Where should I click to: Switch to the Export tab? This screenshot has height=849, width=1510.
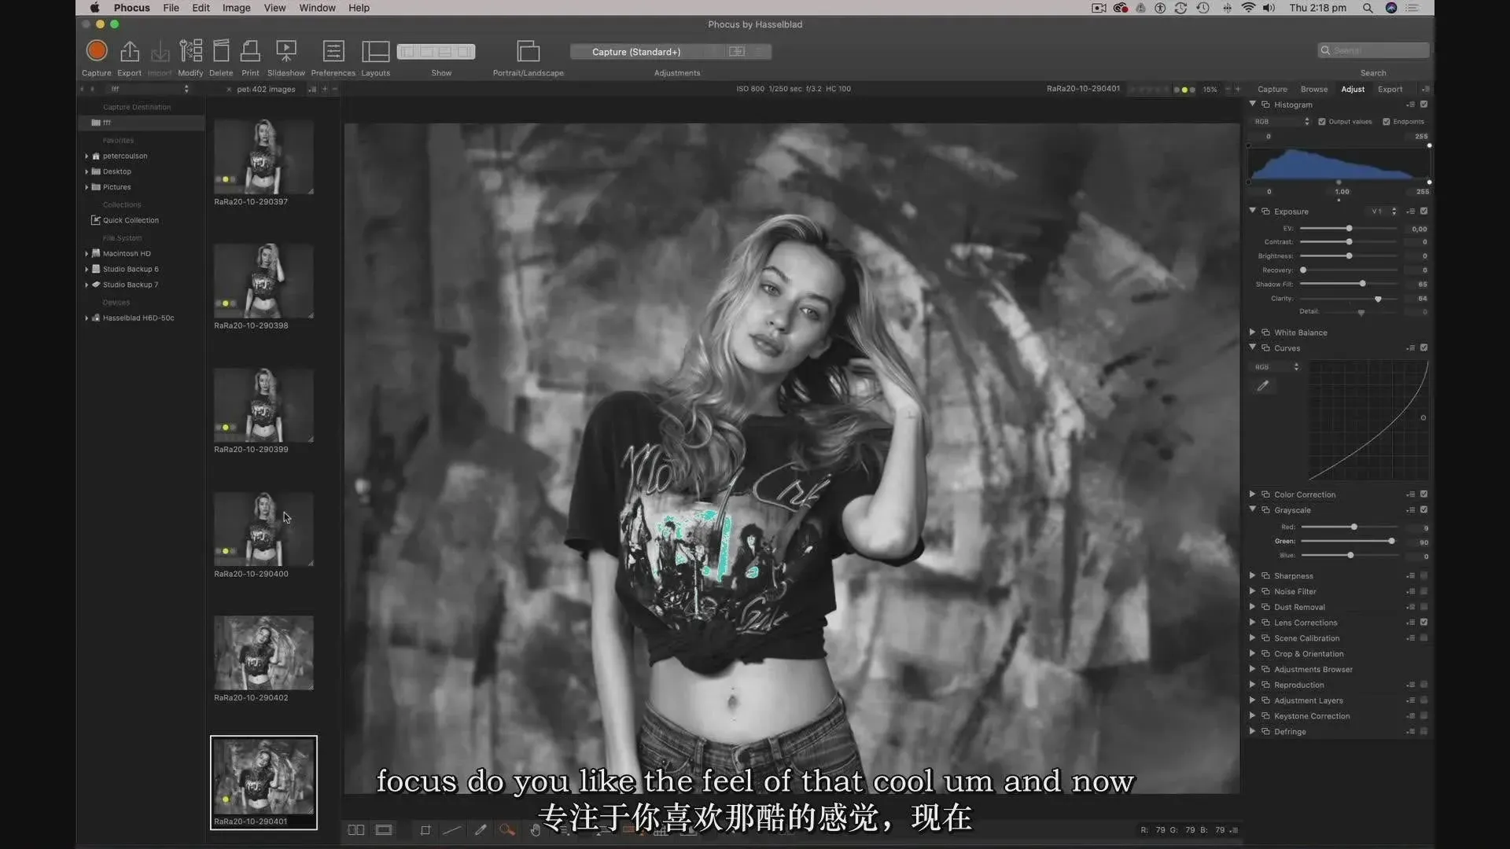tap(1390, 90)
